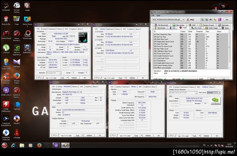
Task: Open CCleaner64 shortcut on desktop
Action: (6, 78)
